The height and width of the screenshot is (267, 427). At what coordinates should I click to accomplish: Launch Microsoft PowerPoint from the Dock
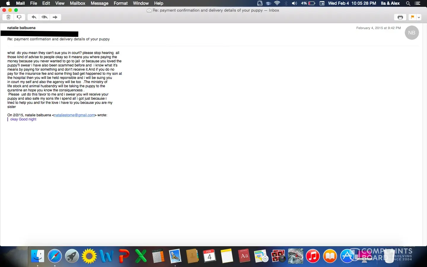pyautogui.click(x=124, y=256)
